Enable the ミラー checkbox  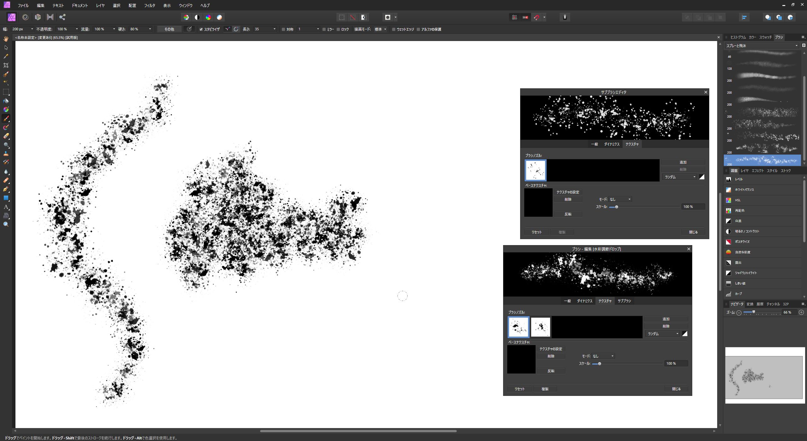coord(324,29)
